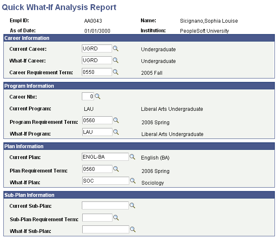The width and height of the screenshot is (277, 238).
Task: Click the Plan Information section header
Action: pos(139,146)
